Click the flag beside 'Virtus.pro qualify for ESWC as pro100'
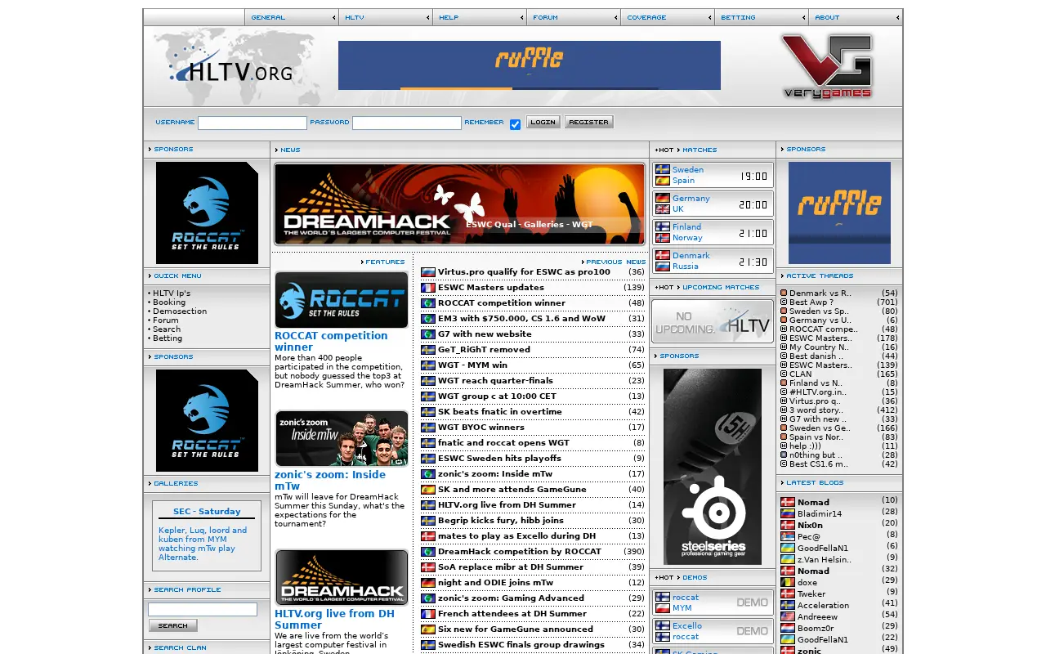1046x654 pixels. 428,272
